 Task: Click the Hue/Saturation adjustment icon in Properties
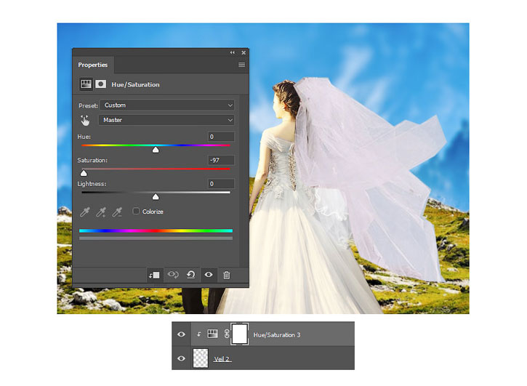coord(86,84)
